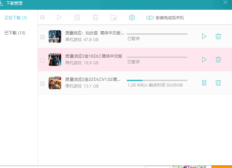Image resolution: width=232 pixels, height=168 pixels.
Task: Check the box for 质量效应:仙女座
Action: tap(43, 37)
